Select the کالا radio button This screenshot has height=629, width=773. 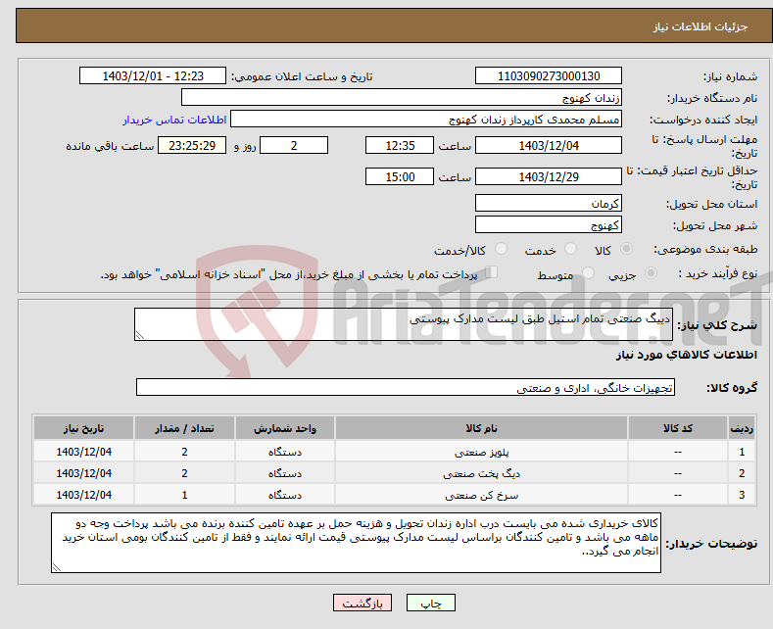626,249
